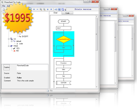Viewport: 137px width, 111px height.
Task: Click the TRY shape in the flowchart
Action: pyautogui.click(x=64, y=70)
